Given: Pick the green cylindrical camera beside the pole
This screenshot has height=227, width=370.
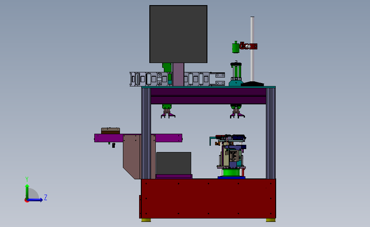Looking at the screenshot, I should click(236, 47).
